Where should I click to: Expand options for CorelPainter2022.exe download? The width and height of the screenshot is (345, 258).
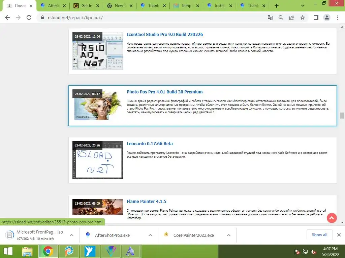229,235
